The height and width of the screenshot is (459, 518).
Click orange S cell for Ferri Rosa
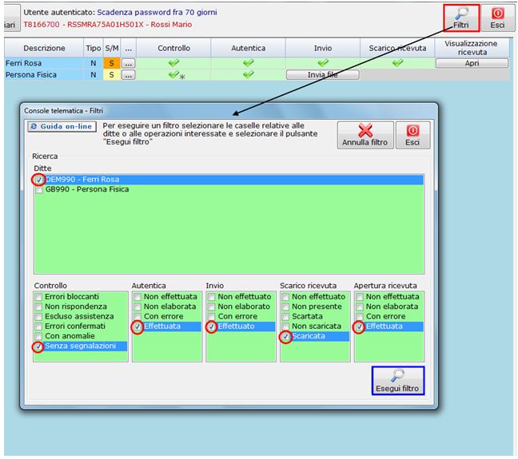(x=112, y=63)
